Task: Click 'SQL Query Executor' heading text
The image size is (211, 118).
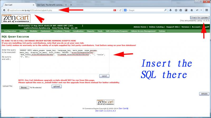Action: click(15, 37)
